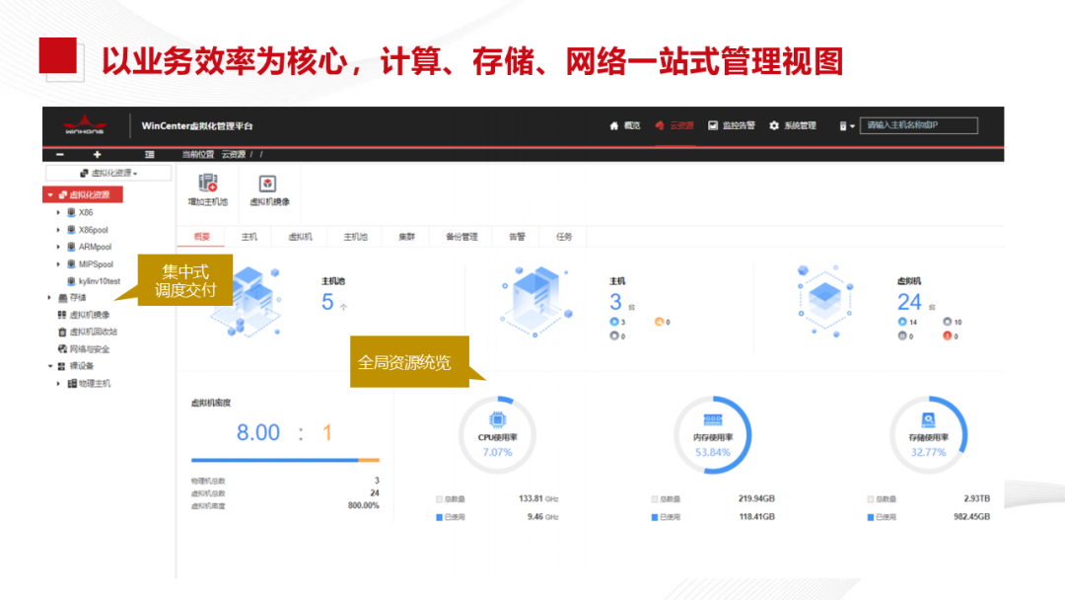Open 网络与安全 label in the sidebar
Screen dimensions: 1065x600
point(89,349)
